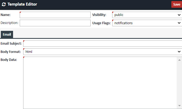Click inside the Body Data text area

100,82
